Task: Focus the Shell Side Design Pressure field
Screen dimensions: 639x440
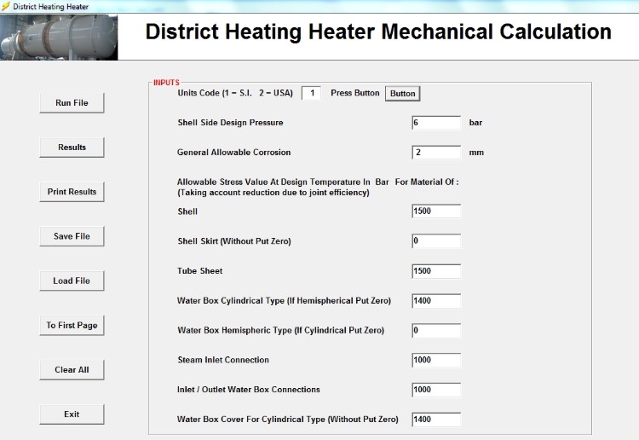Action: [x=436, y=123]
